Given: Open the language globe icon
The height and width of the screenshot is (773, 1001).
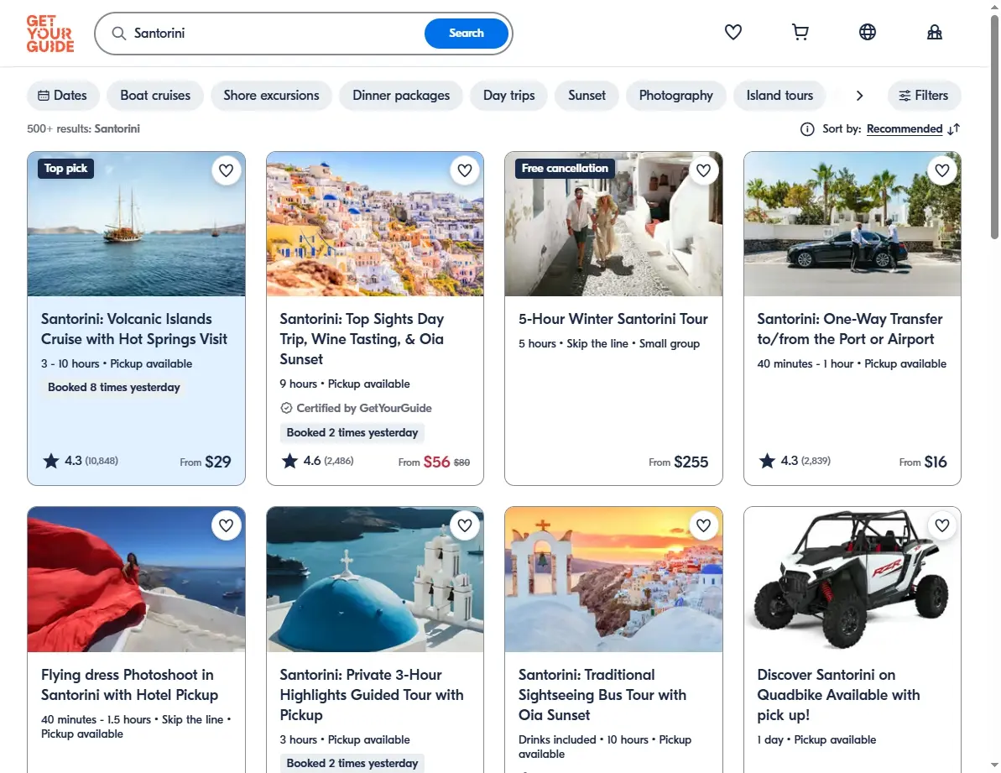Looking at the screenshot, I should tap(867, 32).
